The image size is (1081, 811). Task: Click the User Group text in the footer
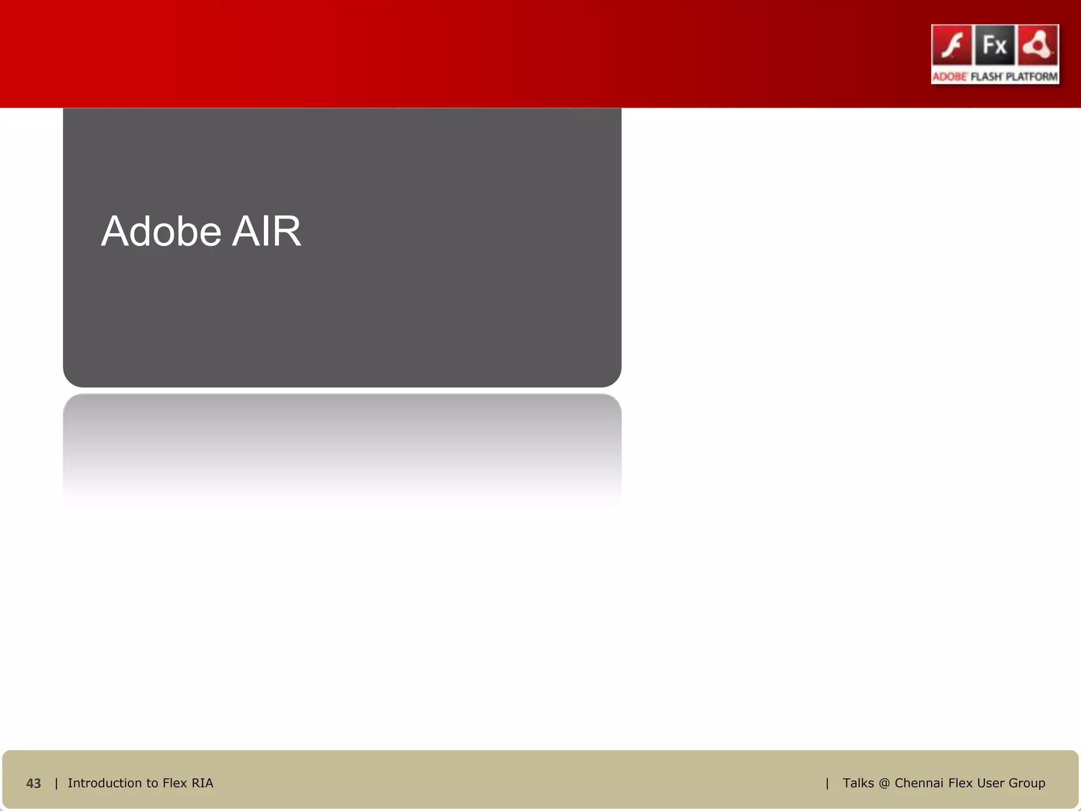(1011, 783)
